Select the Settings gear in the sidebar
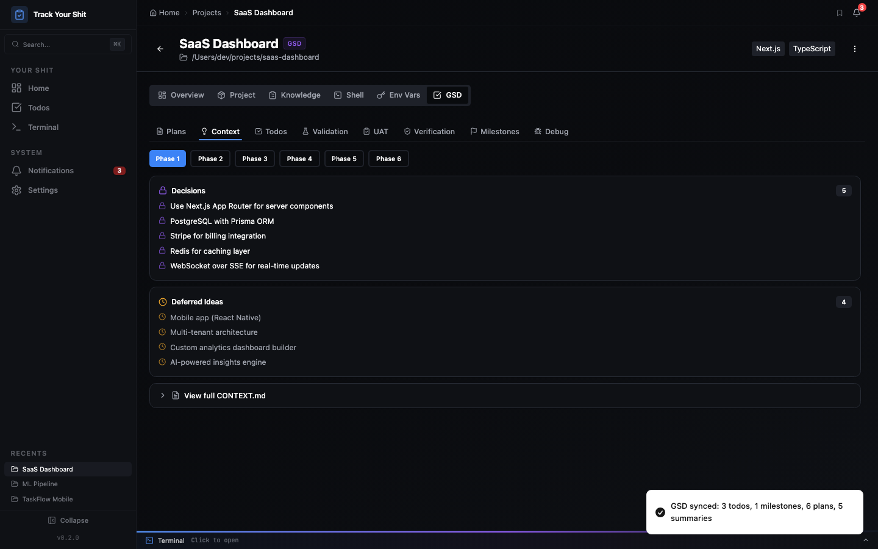This screenshot has width=878, height=549. (x=43, y=190)
